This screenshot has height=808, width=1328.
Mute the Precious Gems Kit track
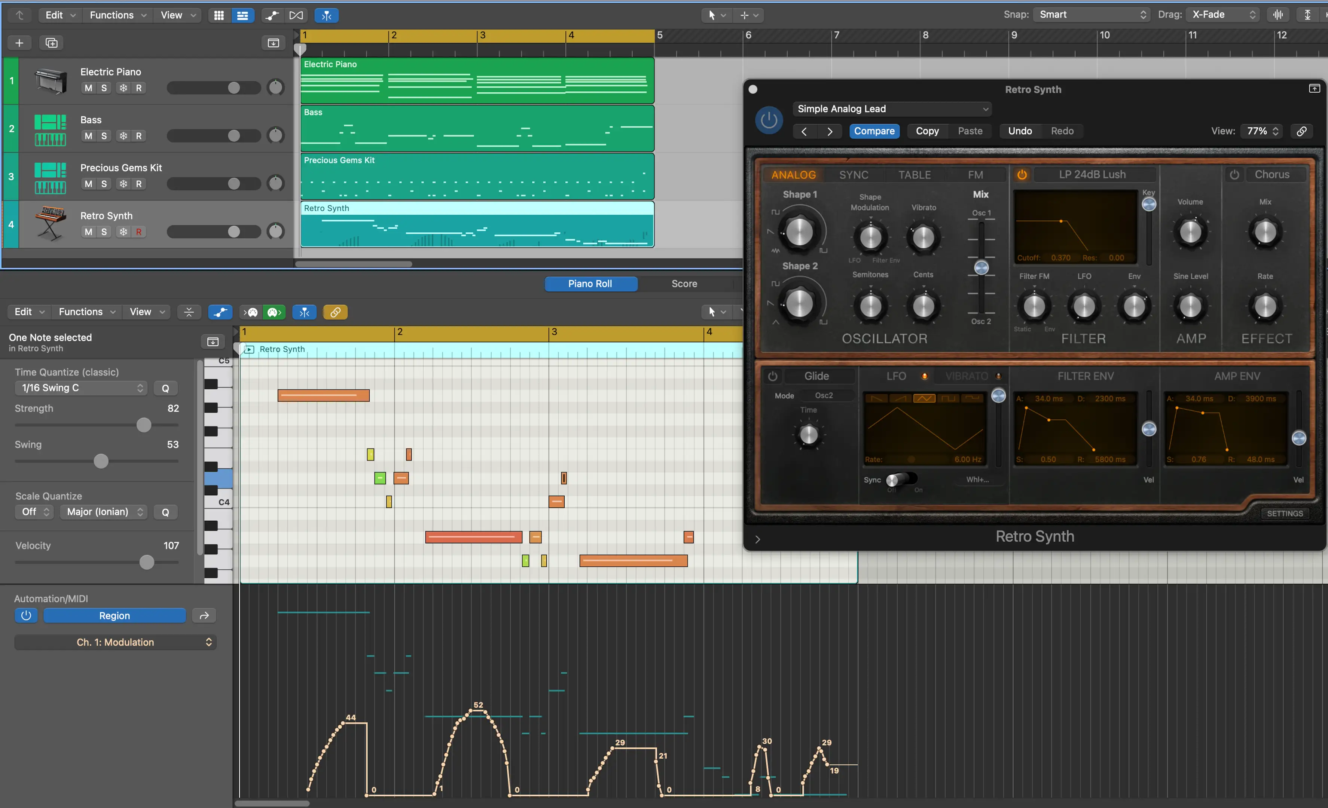88,184
